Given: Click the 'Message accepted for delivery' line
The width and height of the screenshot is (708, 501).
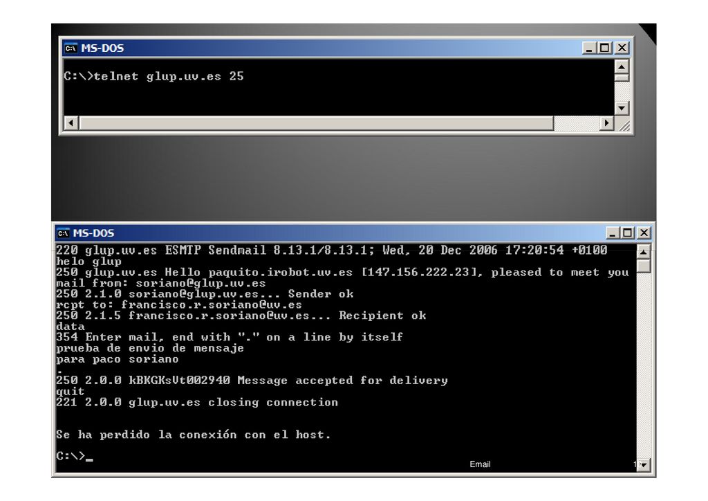Looking at the screenshot, I should [x=252, y=381].
